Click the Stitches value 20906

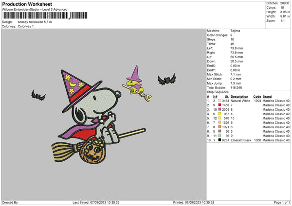coord(285,3)
